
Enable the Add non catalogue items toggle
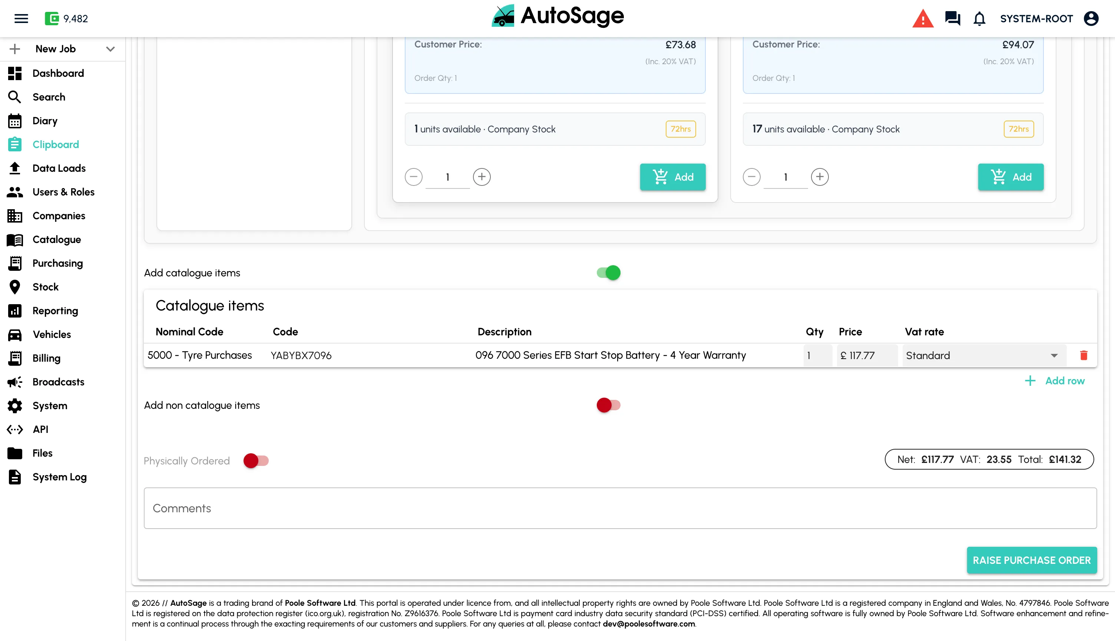tap(608, 405)
